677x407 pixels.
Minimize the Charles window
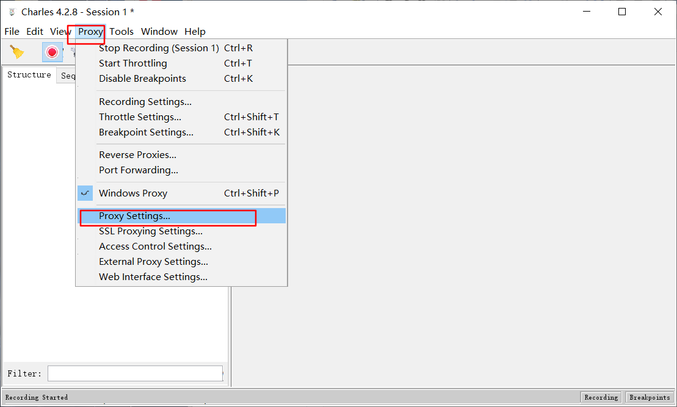click(x=586, y=12)
